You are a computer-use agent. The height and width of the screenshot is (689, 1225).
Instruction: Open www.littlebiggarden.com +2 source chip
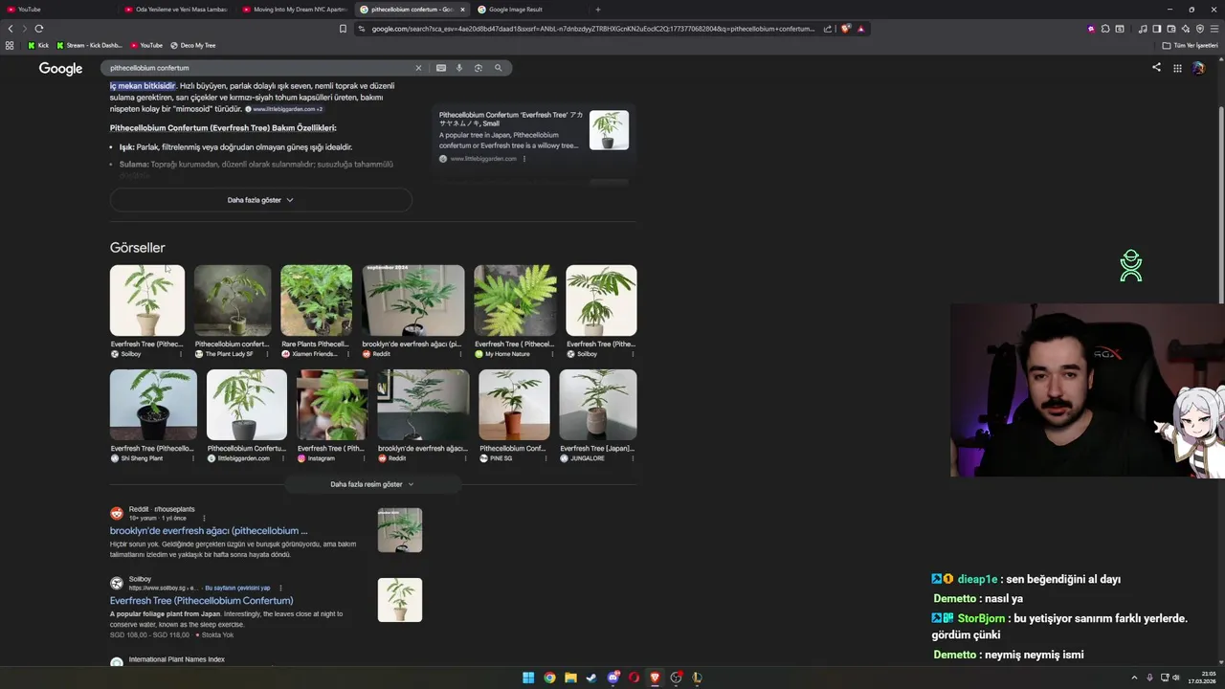coord(284,109)
